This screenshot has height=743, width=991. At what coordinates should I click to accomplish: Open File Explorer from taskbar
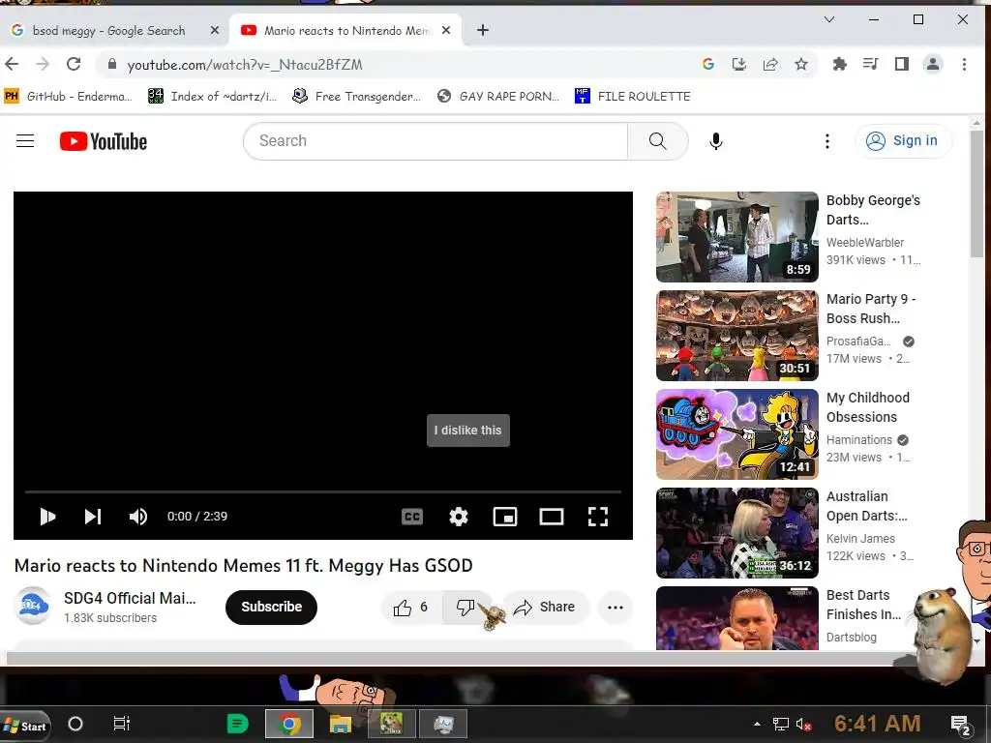point(340,724)
